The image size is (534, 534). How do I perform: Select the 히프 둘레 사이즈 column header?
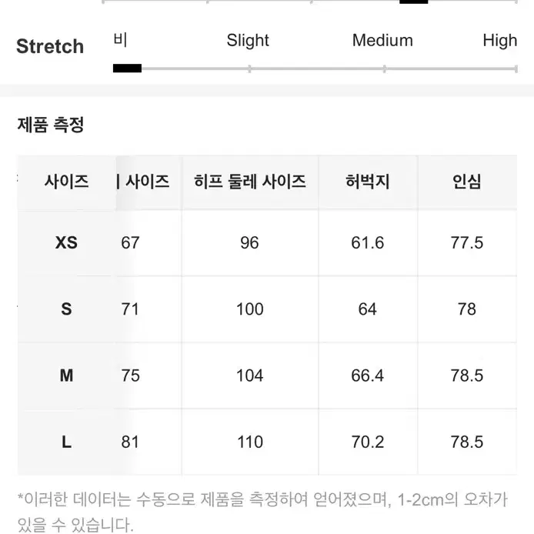point(249,181)
